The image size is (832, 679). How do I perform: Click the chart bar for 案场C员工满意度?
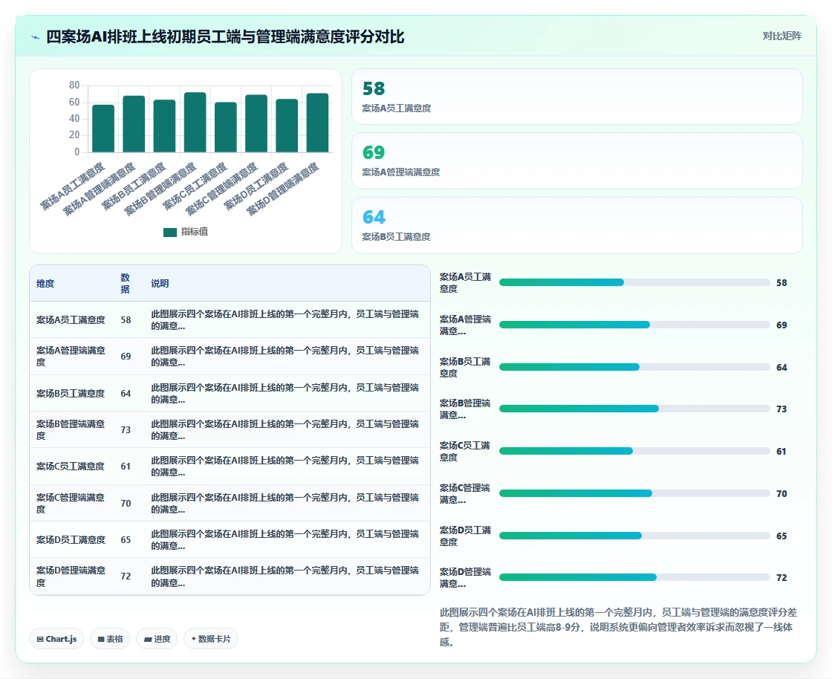click(x=226, y=127)
